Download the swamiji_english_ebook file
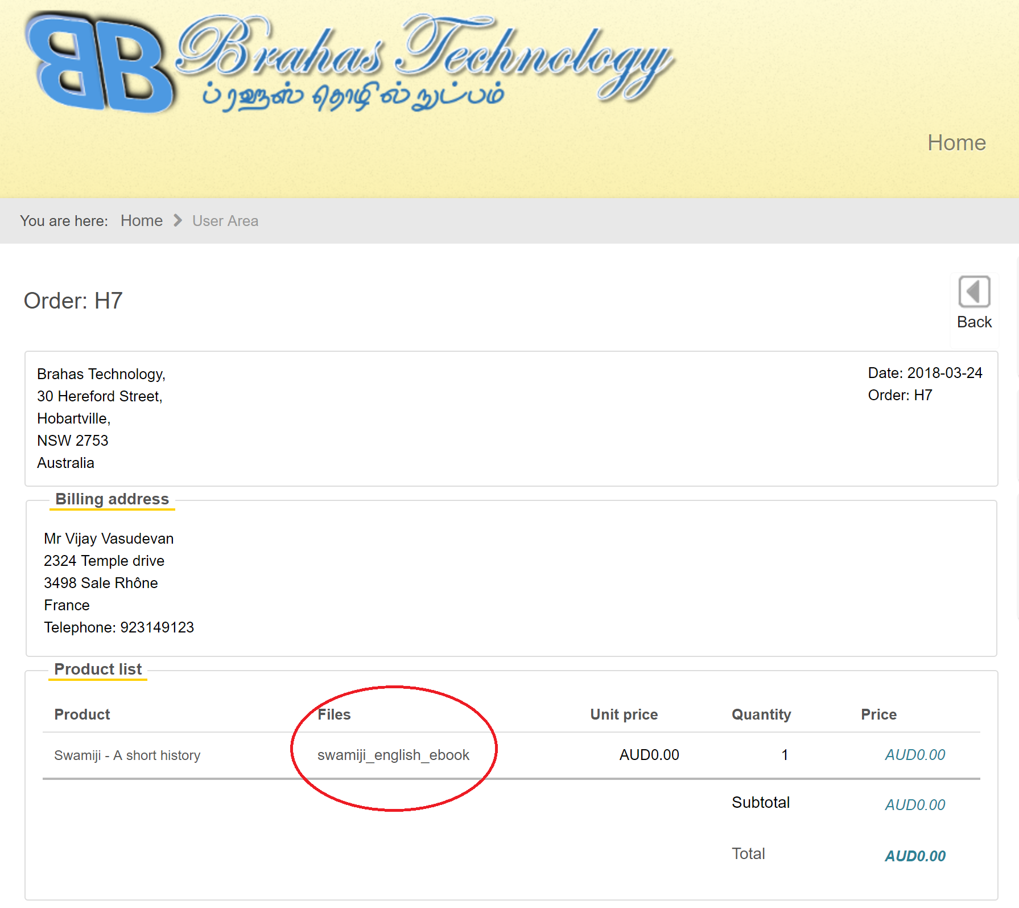Screen dimensions: 1019x908 point(393,755)
